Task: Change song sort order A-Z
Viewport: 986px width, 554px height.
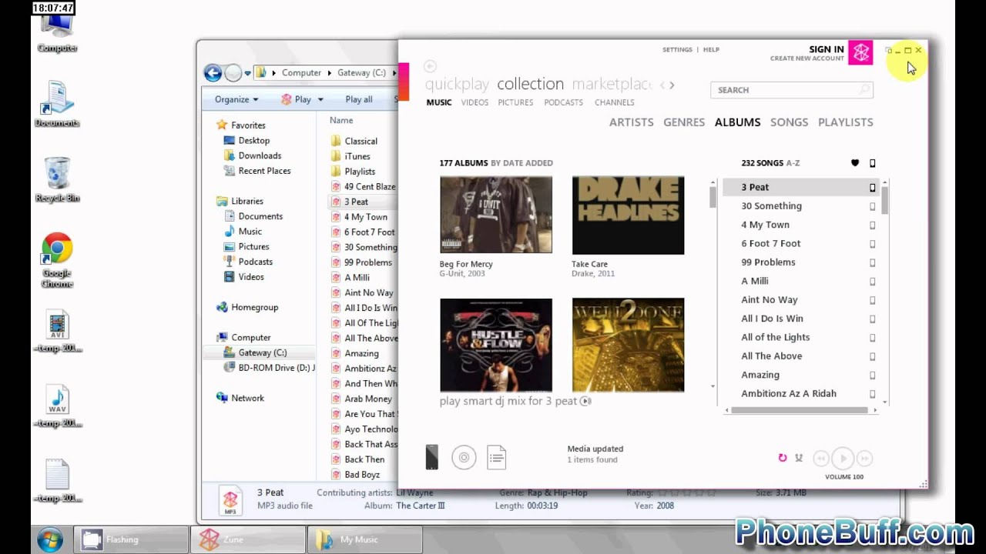Action: [793, 163]
